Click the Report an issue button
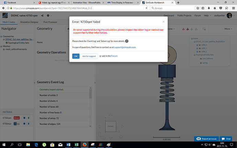The width and height of the screenshot is (237, 148). tap(206, 139)
